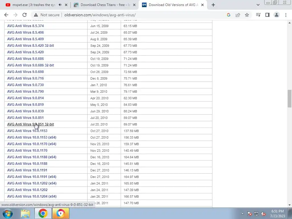Open AVG Anti Virus 9.0.814 link

coord(25,98)
